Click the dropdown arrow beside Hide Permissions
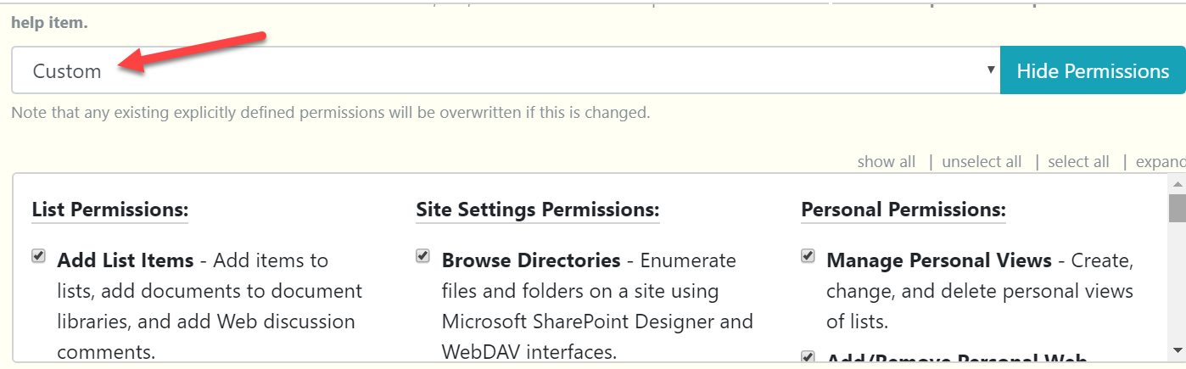 pos(990,70)
